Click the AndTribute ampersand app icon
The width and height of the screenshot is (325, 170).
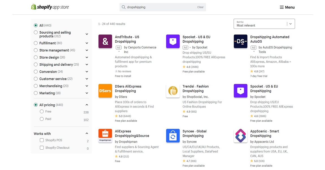[105, 41]
